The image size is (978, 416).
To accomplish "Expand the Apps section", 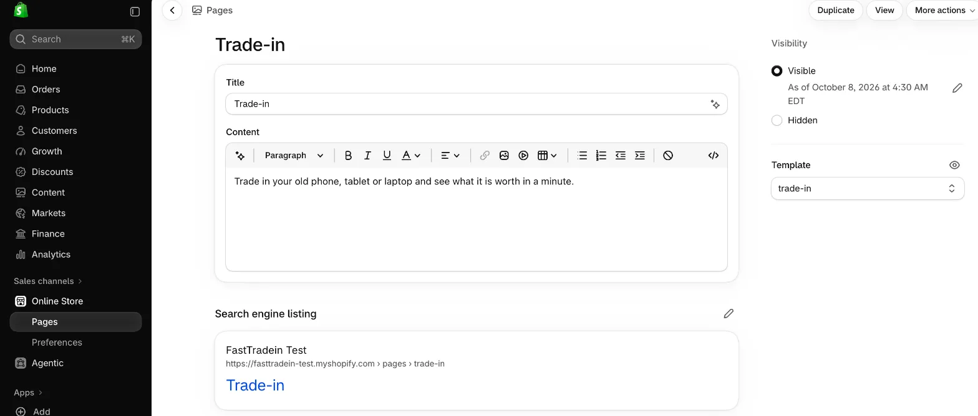I will 28,393.
